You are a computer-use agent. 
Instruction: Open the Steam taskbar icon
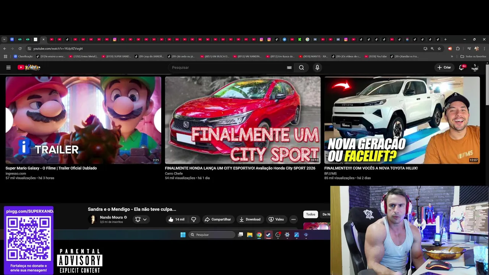[269, 235]
